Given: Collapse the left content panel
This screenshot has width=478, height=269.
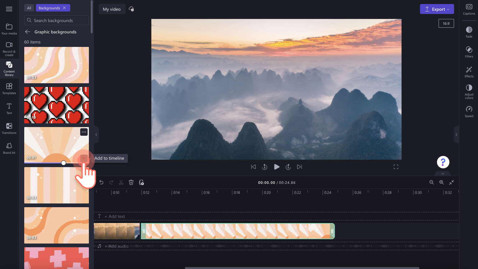Looking at the screenshot, I should coord(96,134).
